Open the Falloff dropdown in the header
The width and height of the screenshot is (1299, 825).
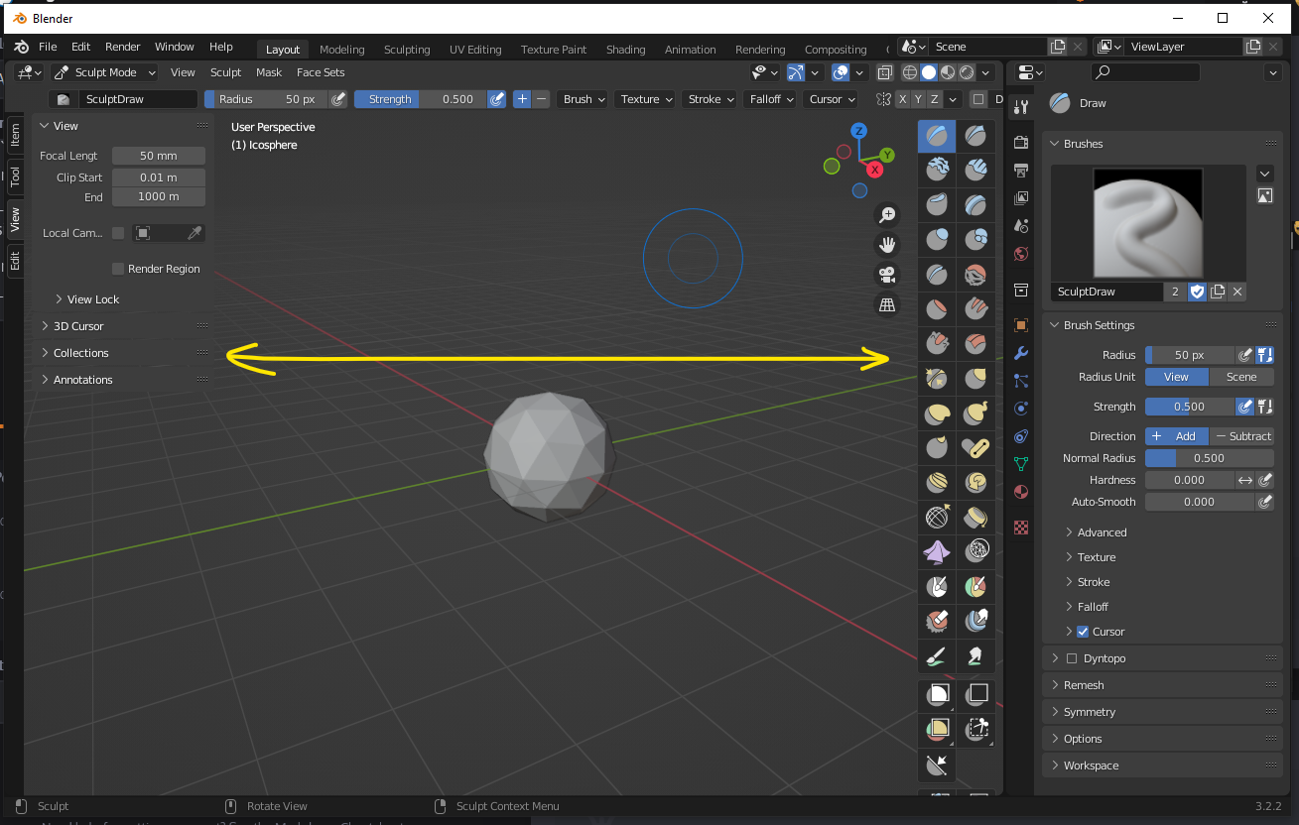(771, 99)
